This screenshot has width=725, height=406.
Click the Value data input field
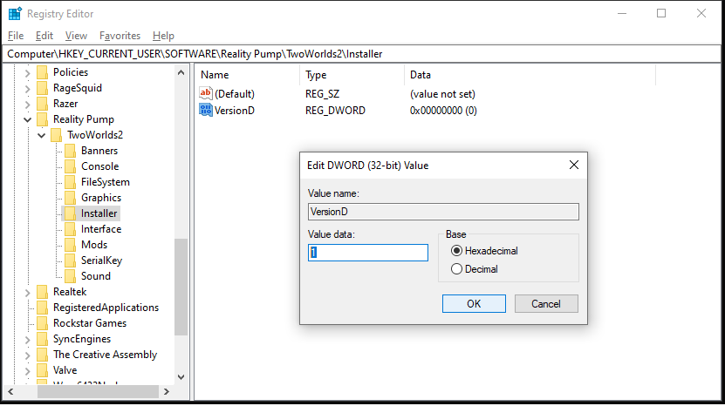368,253
